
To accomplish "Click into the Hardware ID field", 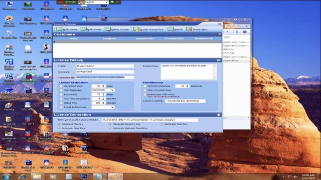I will pyautogui.click(x=105, y=77).
